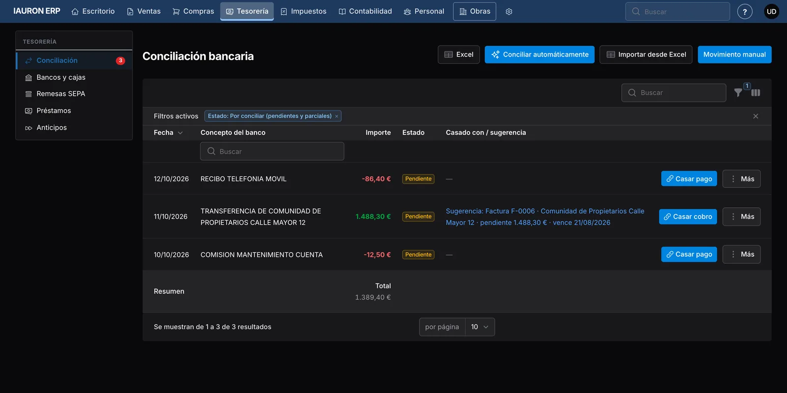Open the help question mark icon
This screenshot has width=787, height=393.
pyautogui.click(x=745, y=11)
